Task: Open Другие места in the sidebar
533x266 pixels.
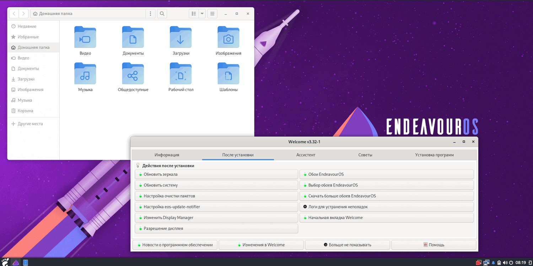Action: click(33, 124)
